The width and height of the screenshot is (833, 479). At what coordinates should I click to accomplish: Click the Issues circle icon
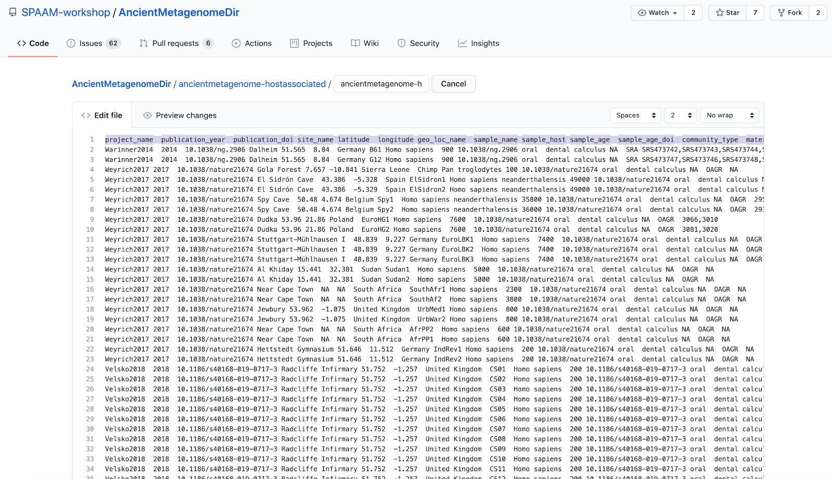71,43
